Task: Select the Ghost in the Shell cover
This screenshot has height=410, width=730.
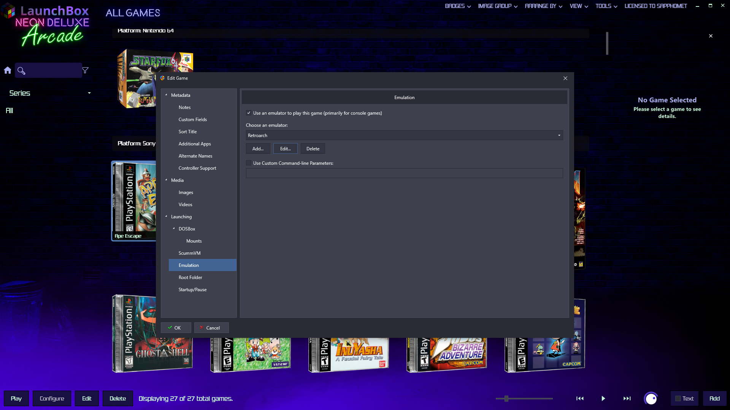Action: point(152,353)
